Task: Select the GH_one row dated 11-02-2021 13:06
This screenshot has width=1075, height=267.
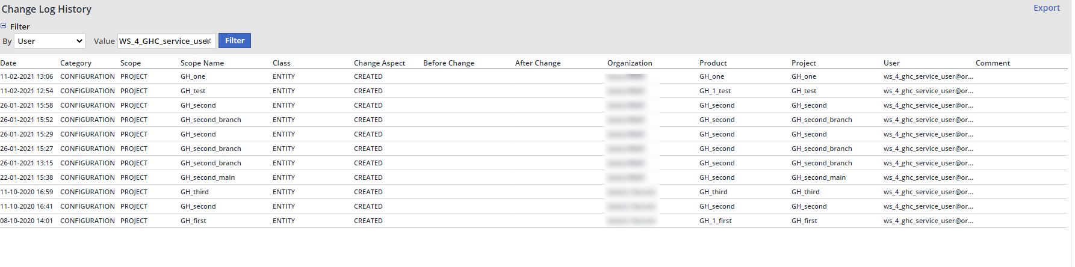Action: [x=193, y=76]
